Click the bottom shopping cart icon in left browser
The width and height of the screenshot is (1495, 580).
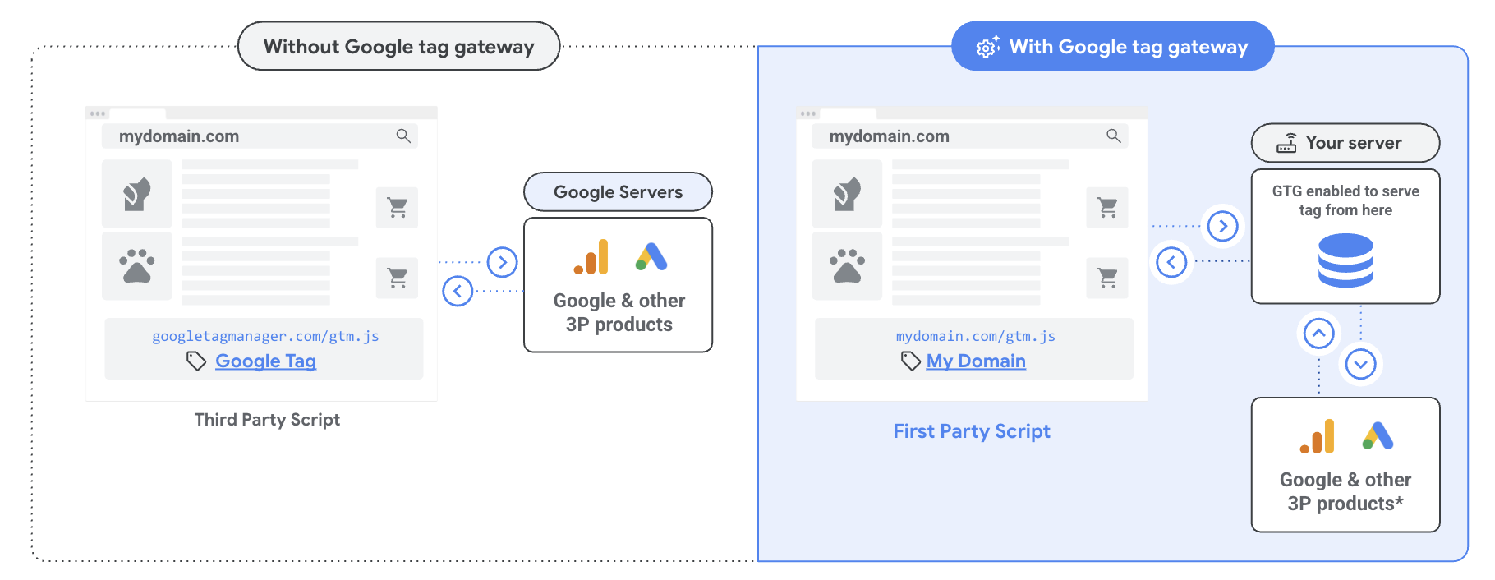(398, 278)
